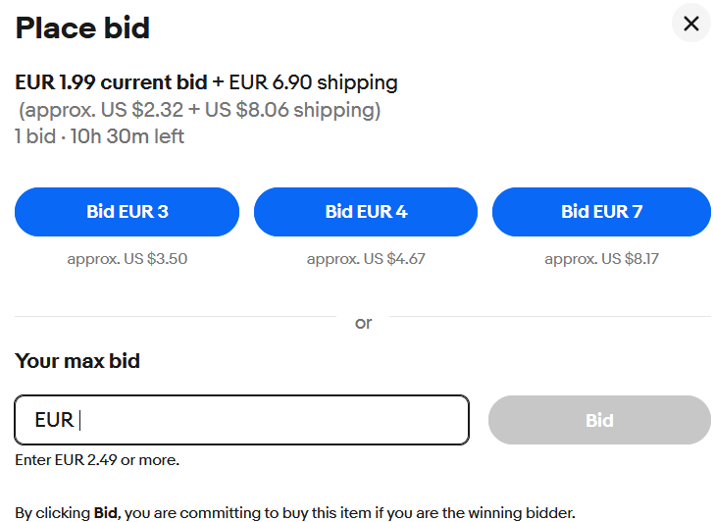Click the 'or' divider label
The image size is (713, 522).
pos(363,323)
